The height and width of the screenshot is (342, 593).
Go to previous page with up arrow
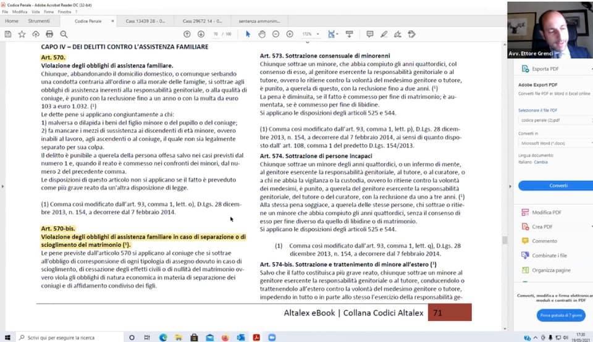187,34
